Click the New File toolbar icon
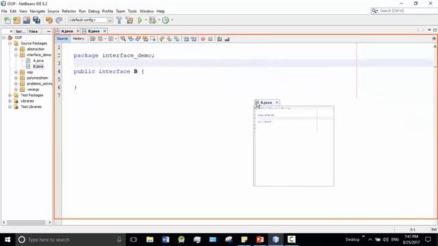 coord(8,20)
